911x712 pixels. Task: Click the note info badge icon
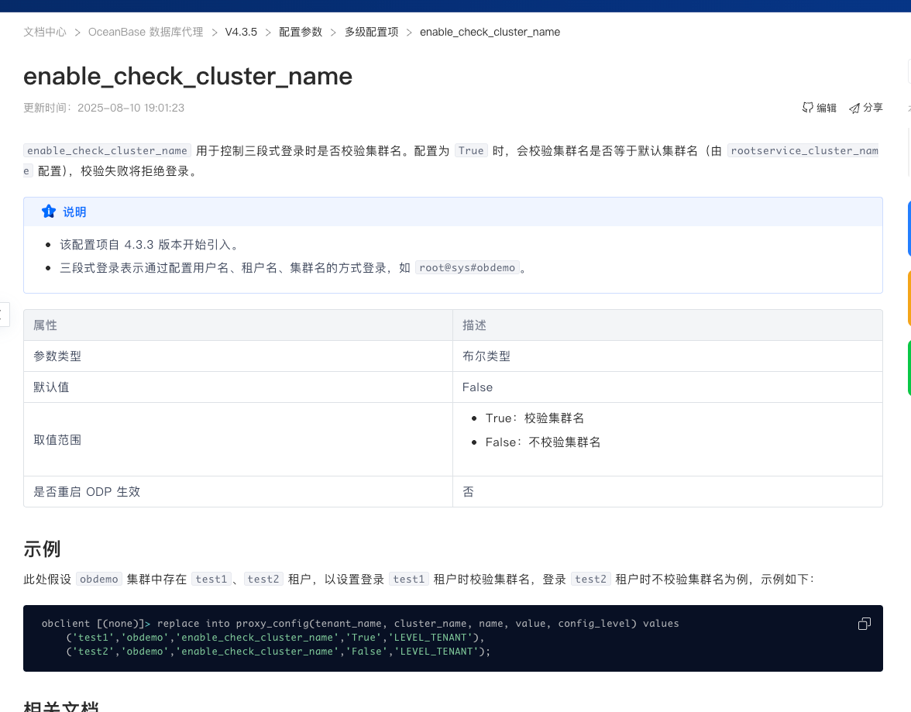(x=49, y=212)
